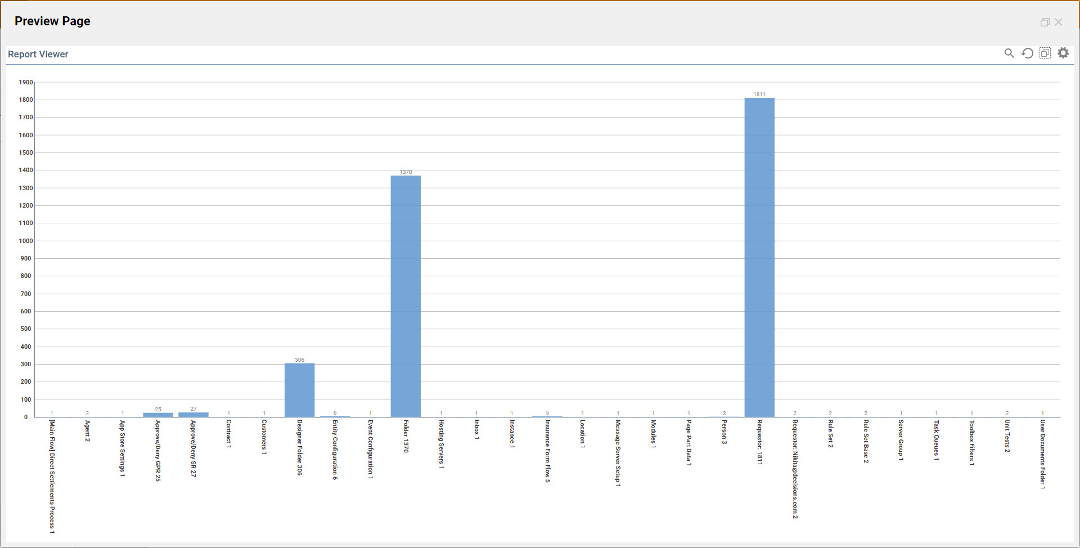Click axis label 'Entity Configuration 6'
This screenshot has height=548, width=1080.
tap(335, 450)
